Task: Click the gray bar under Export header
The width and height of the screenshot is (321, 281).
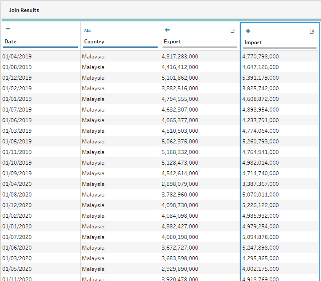Action: [x=200, y=47]
